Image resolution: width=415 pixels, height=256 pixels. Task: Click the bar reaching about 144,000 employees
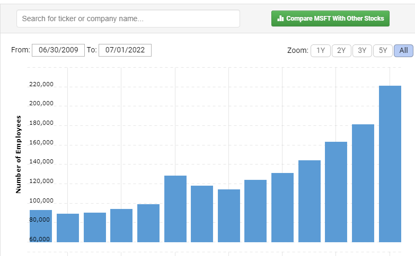(310, 201)
